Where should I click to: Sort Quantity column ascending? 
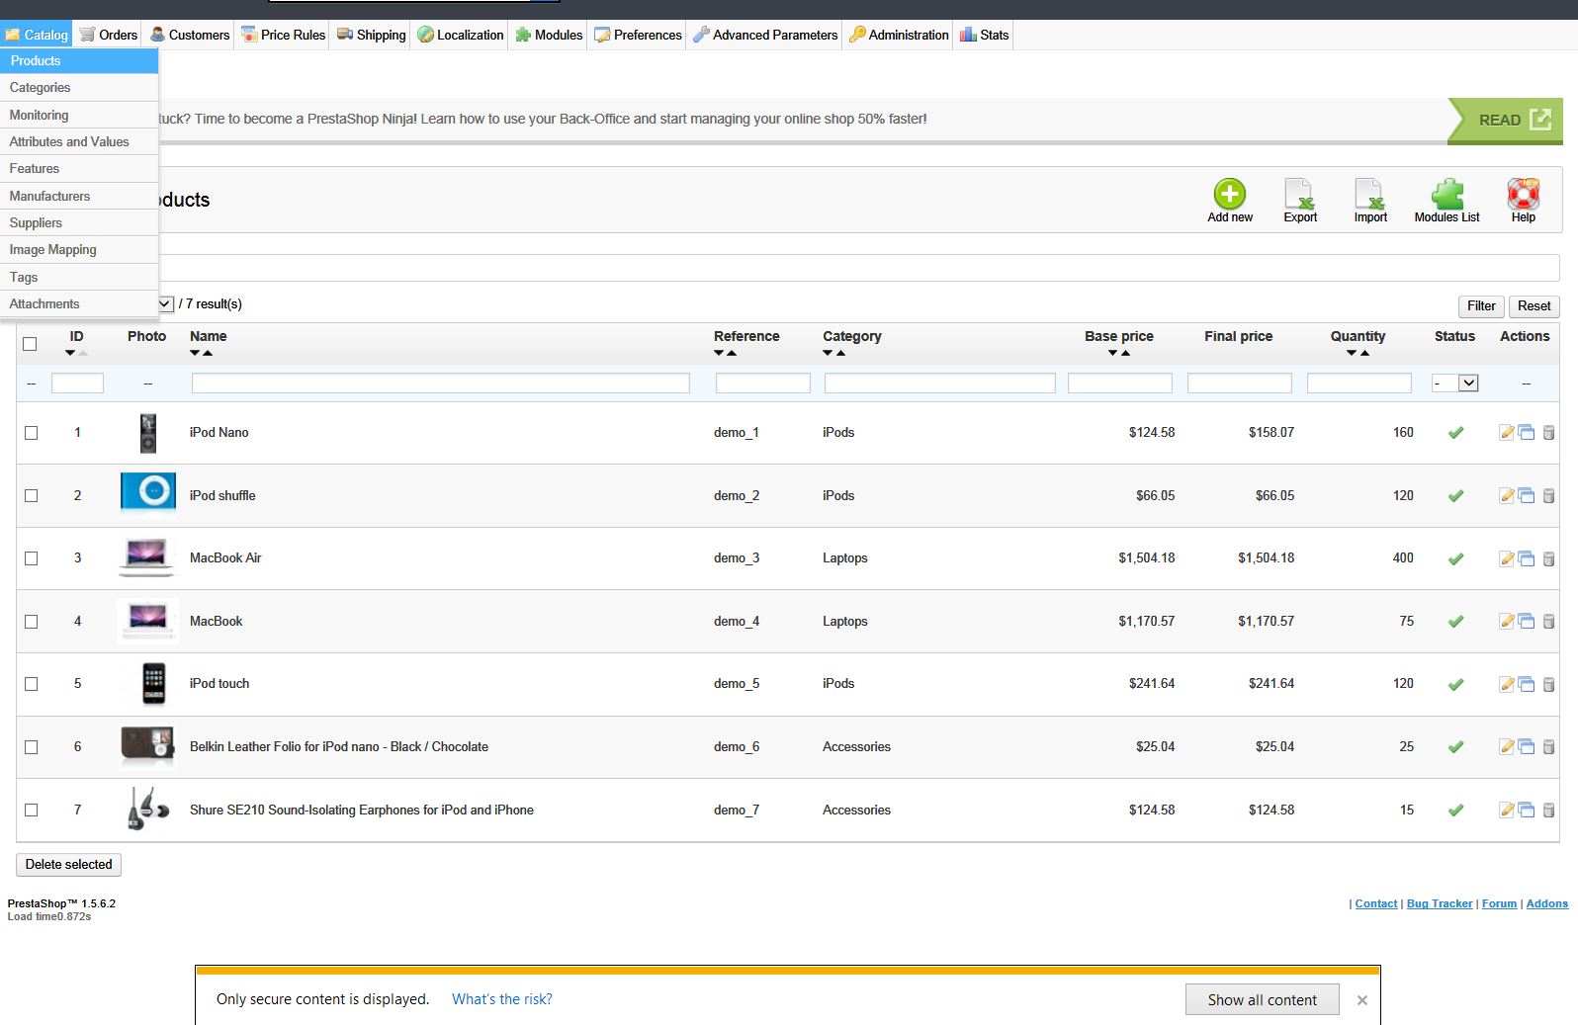1364,353
